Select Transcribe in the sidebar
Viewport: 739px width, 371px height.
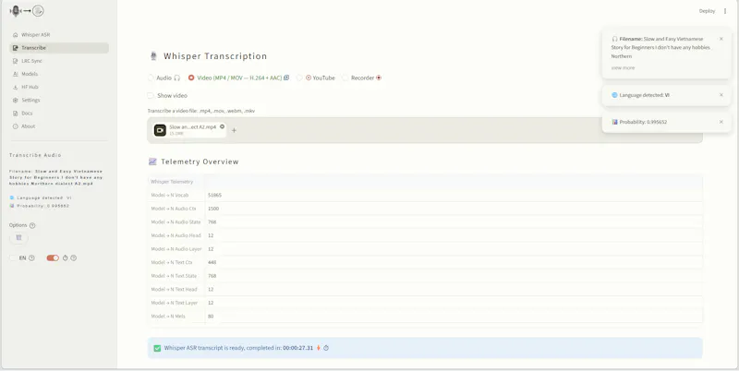[59, 48]
